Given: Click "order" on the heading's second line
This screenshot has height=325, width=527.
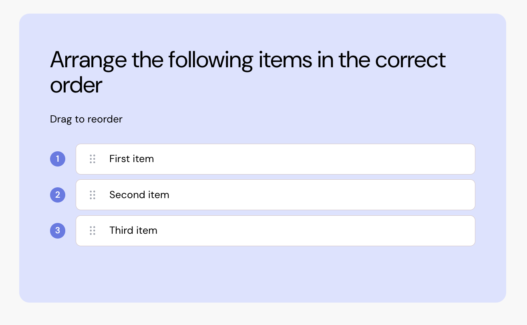Looking at the screenshot, I should 76,85.
